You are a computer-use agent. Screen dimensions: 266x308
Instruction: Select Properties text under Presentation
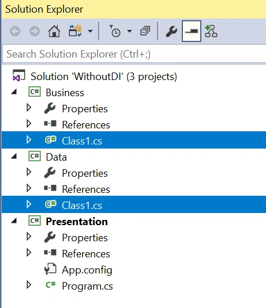pos(85,238)
